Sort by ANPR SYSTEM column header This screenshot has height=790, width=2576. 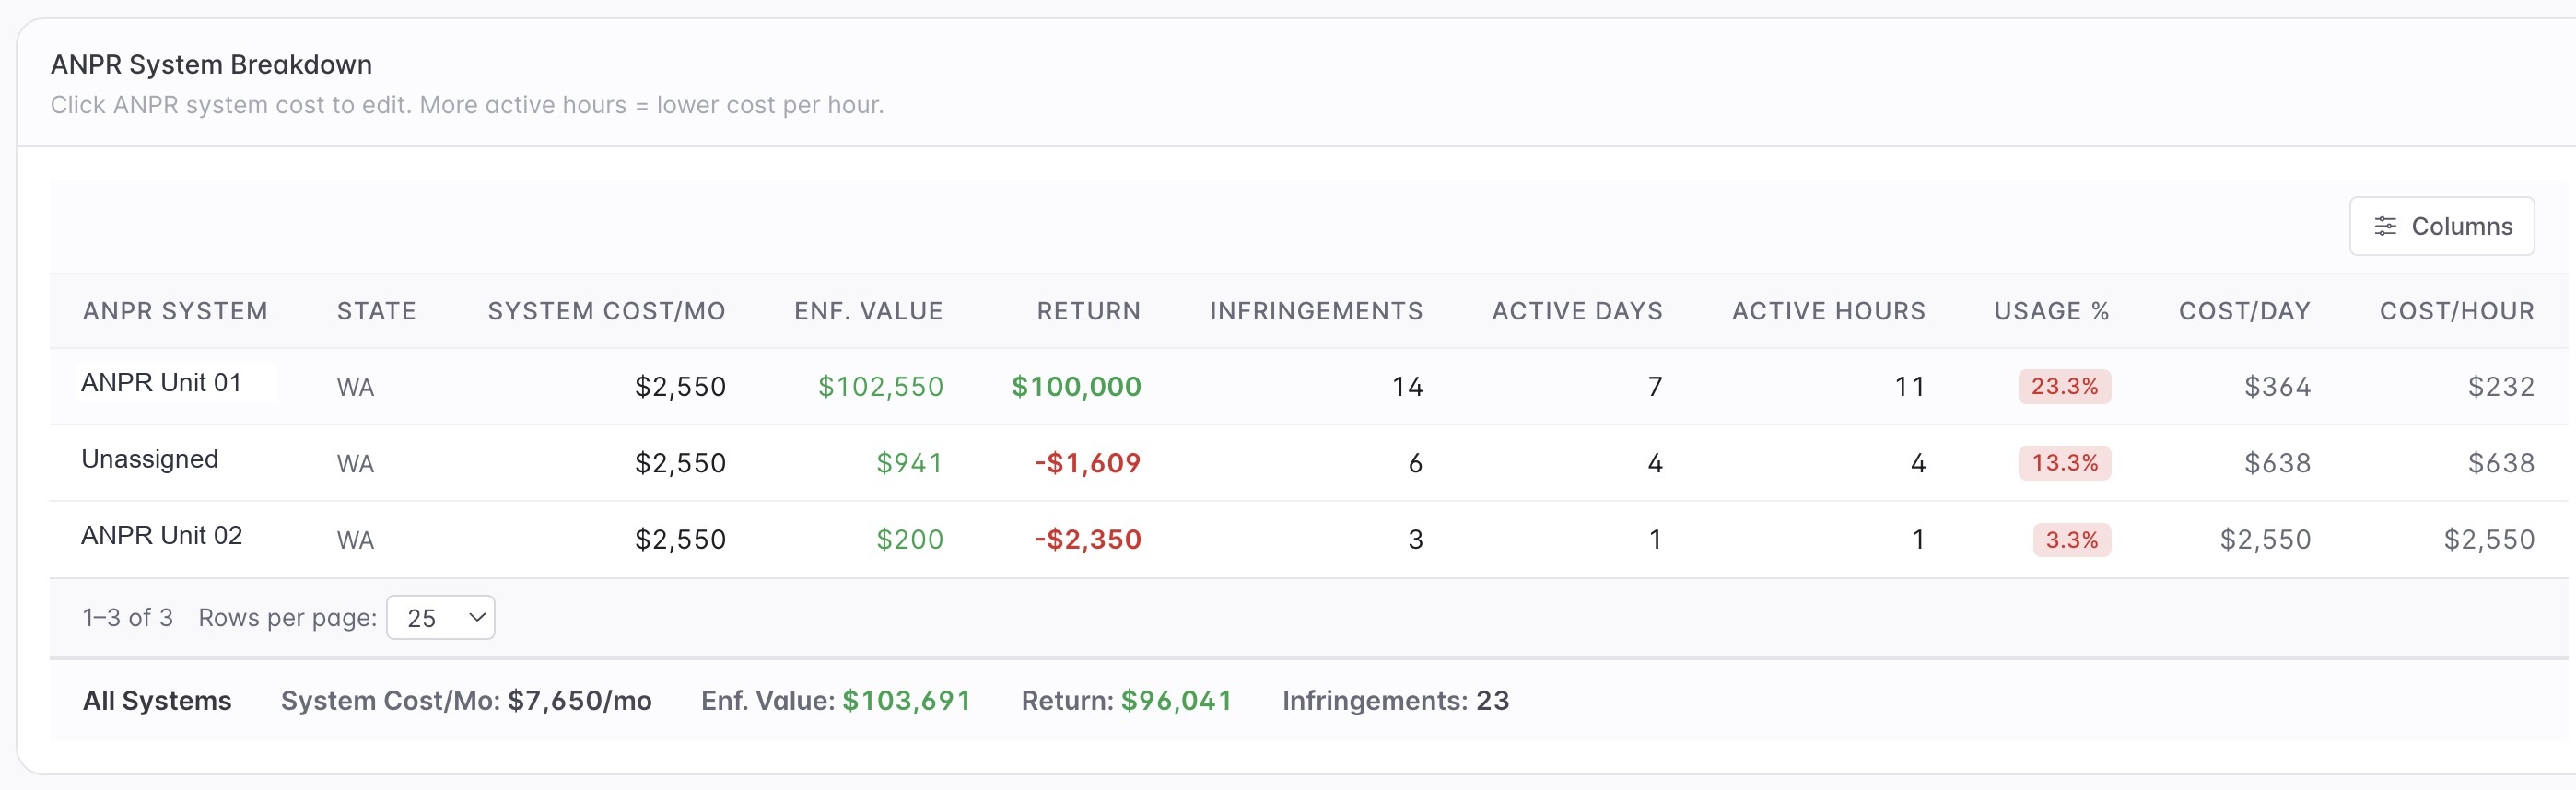pyautogui.click(x=175, y=311)
